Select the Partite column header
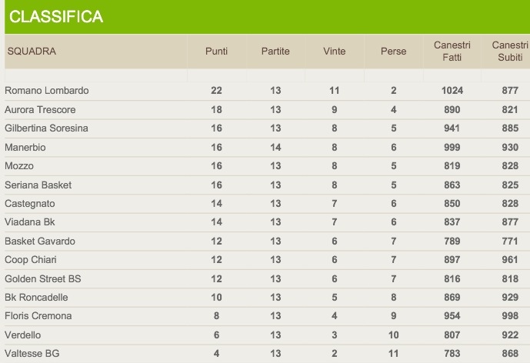The height and width of the screenshot is (363, 530). [275, 52]
